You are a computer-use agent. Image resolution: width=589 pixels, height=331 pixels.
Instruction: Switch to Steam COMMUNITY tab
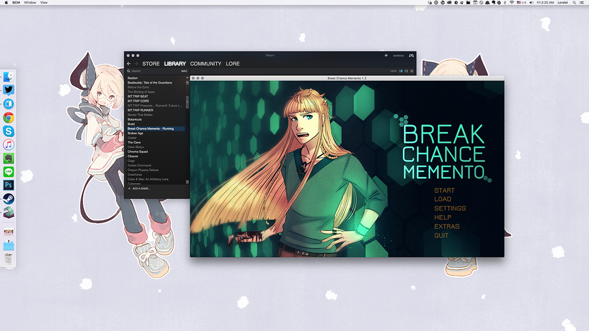pyautogui.click(x=206, y=64)
